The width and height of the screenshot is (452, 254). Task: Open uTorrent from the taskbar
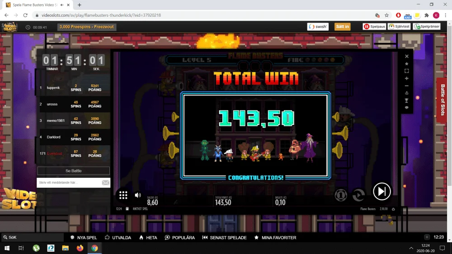pos(36,248)
